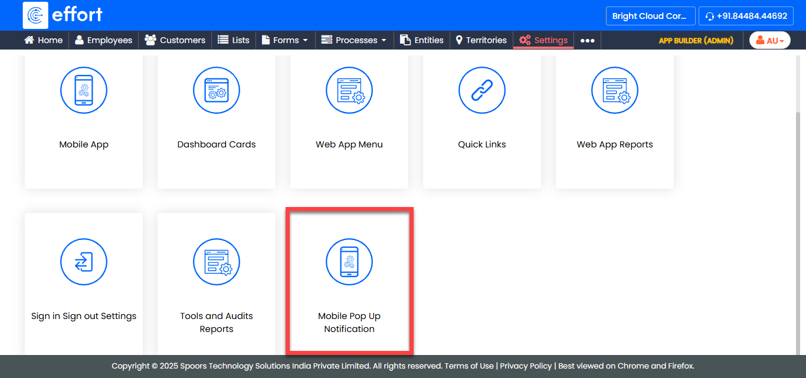This screenshot has height=378, width=806.
Task: Open the AU user account dropdown
Action: 769,40
